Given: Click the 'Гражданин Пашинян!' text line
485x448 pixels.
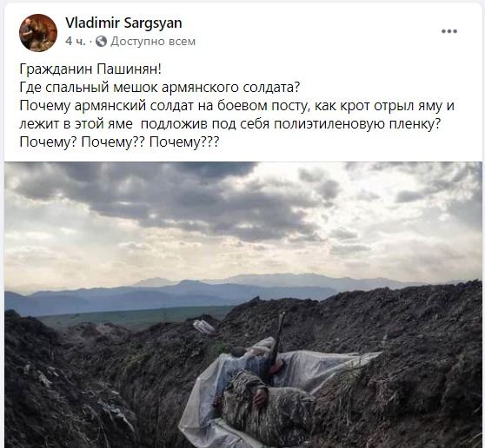Looking at the screenshot, I should [x=90, y=69].
